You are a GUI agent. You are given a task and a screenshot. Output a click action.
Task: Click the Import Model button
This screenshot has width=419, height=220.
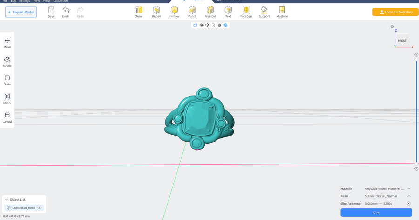21,12
